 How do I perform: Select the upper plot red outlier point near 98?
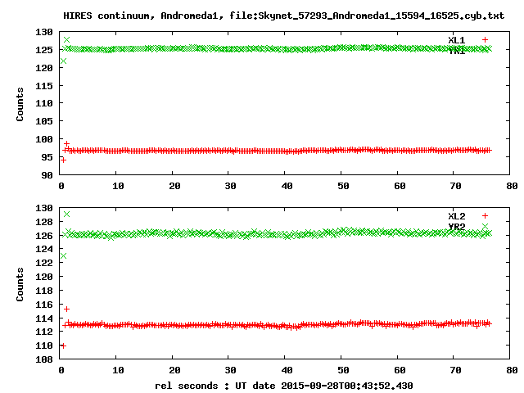tap(66, 144)
